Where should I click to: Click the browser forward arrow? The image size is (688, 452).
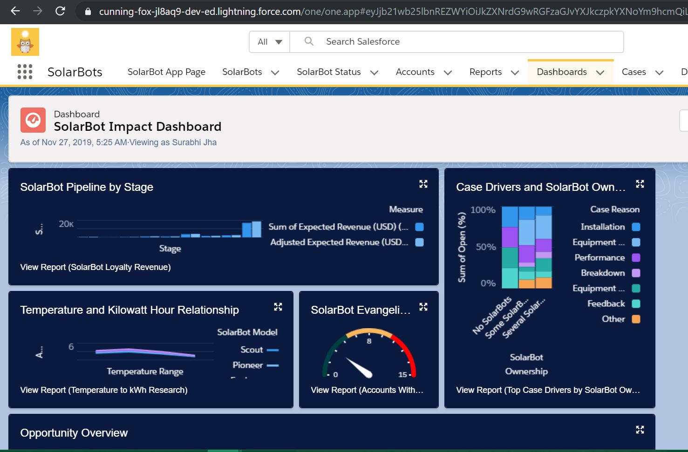tap(38, 11)
